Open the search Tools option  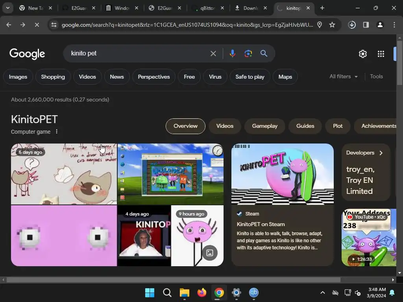pos(376,77)
